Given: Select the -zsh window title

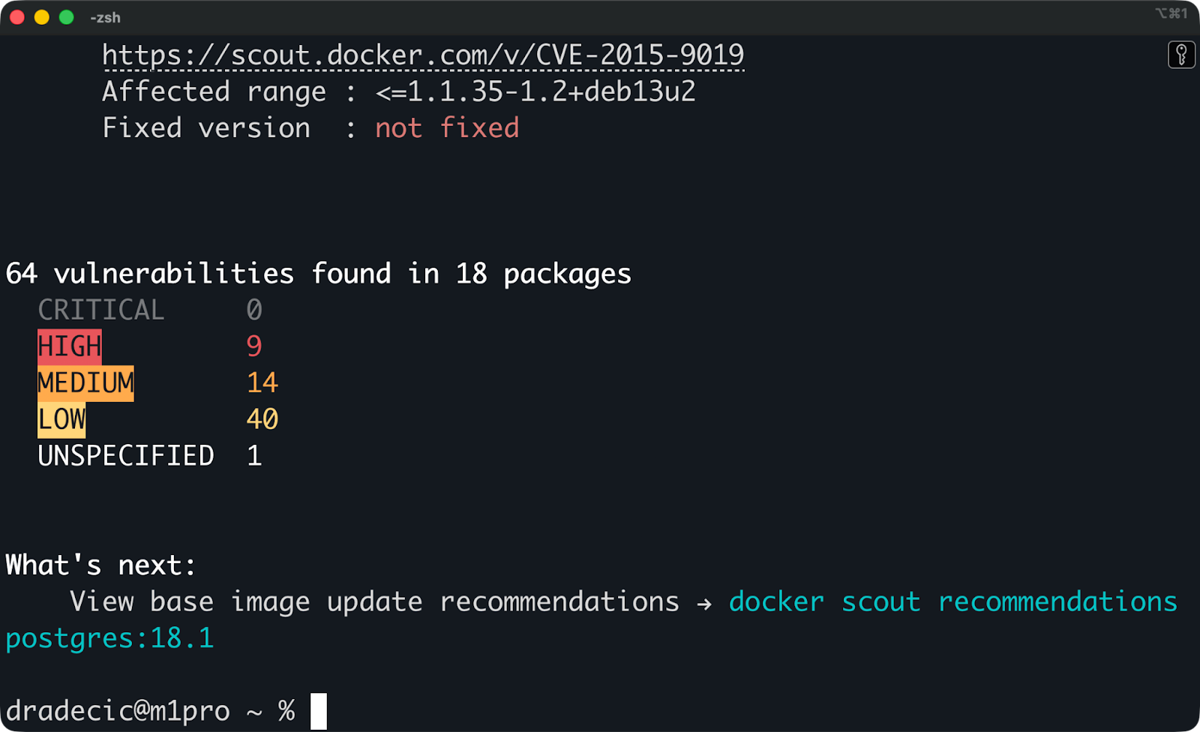Looking at the screenshot, I should pos(103,16).
